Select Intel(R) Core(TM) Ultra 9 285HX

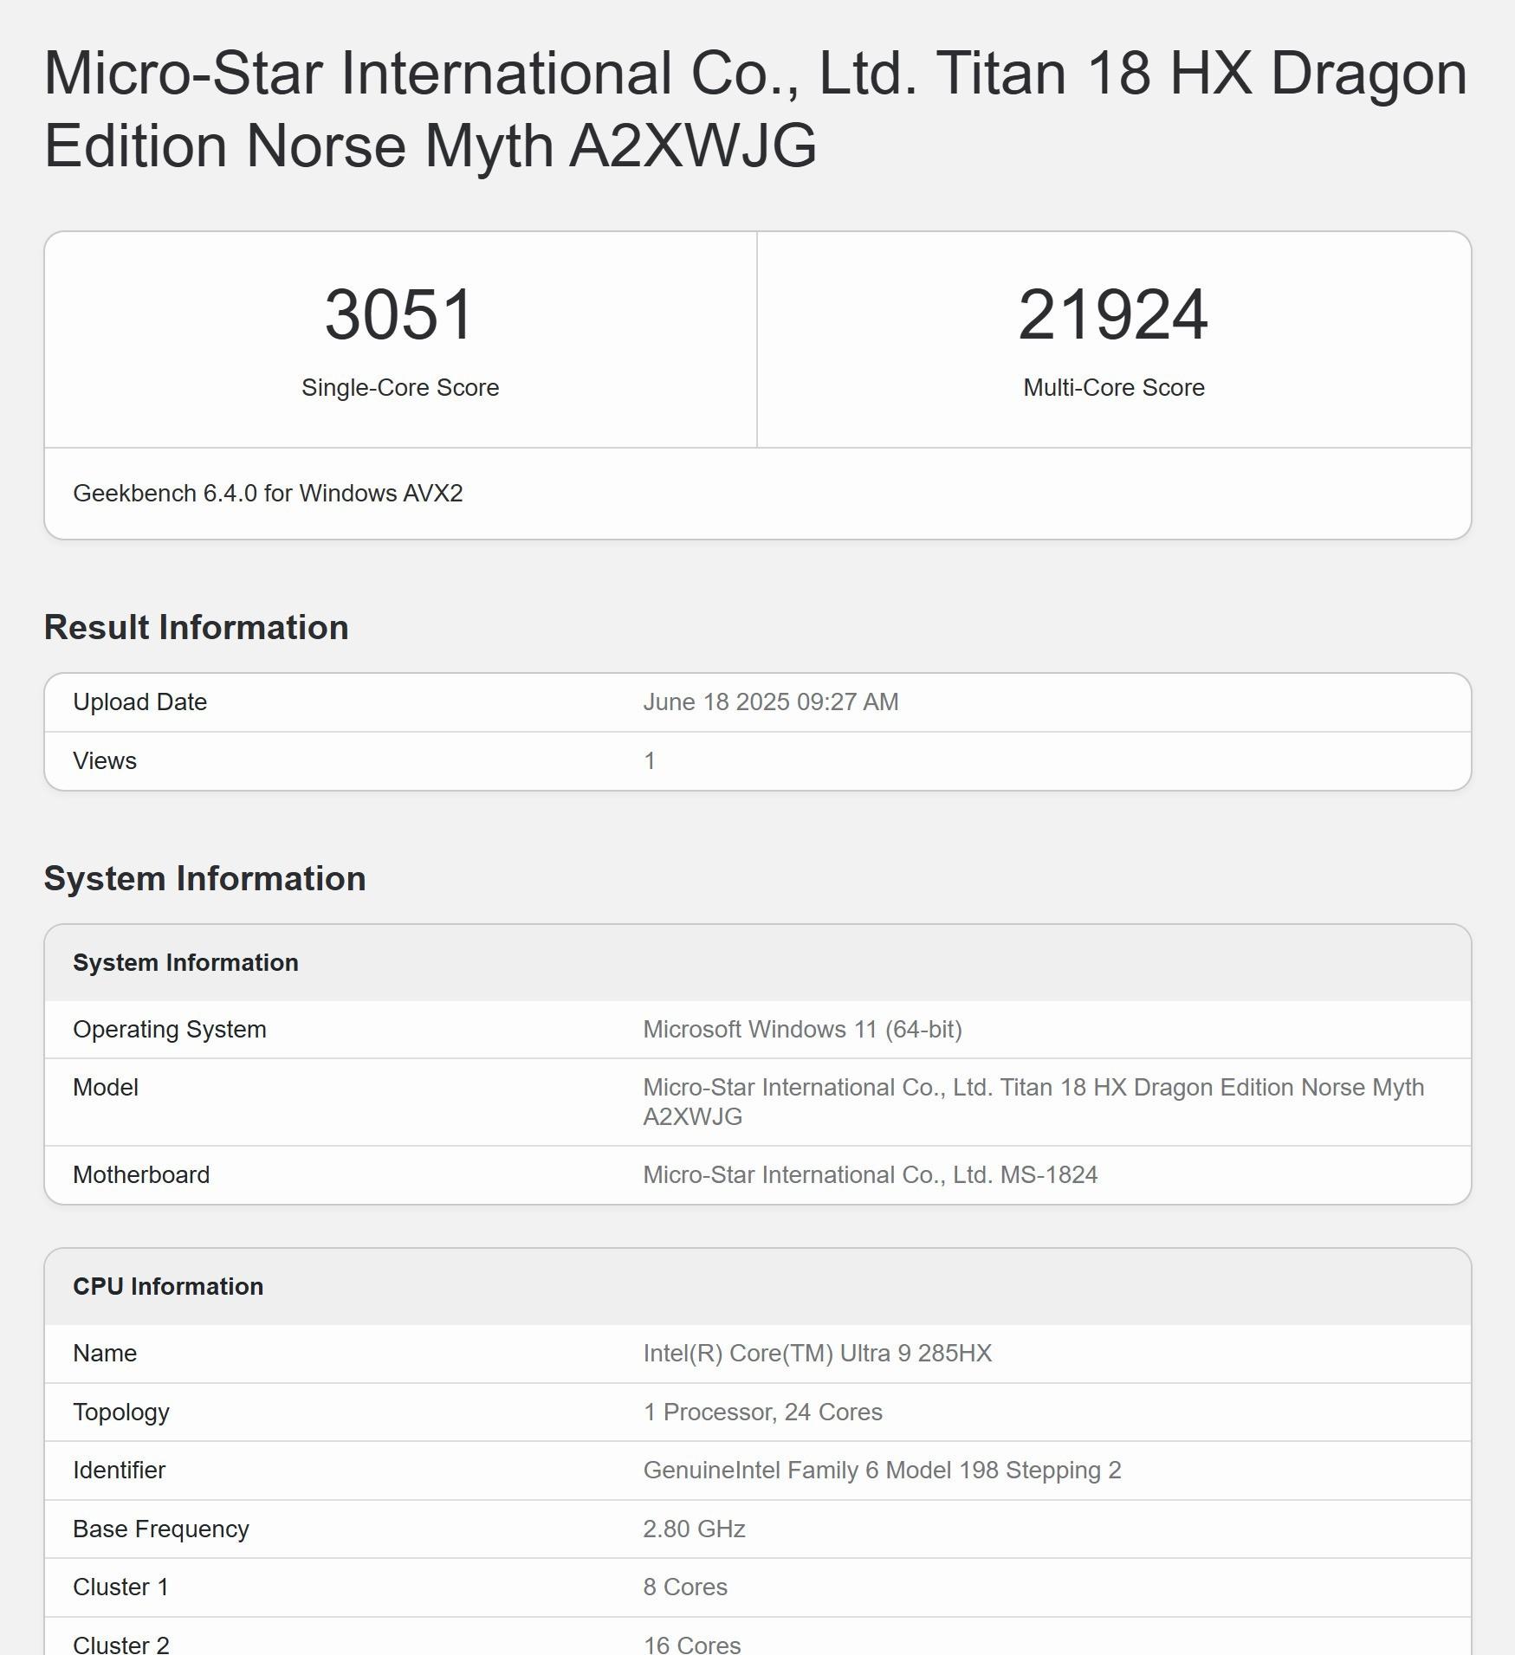(818, 1354)
